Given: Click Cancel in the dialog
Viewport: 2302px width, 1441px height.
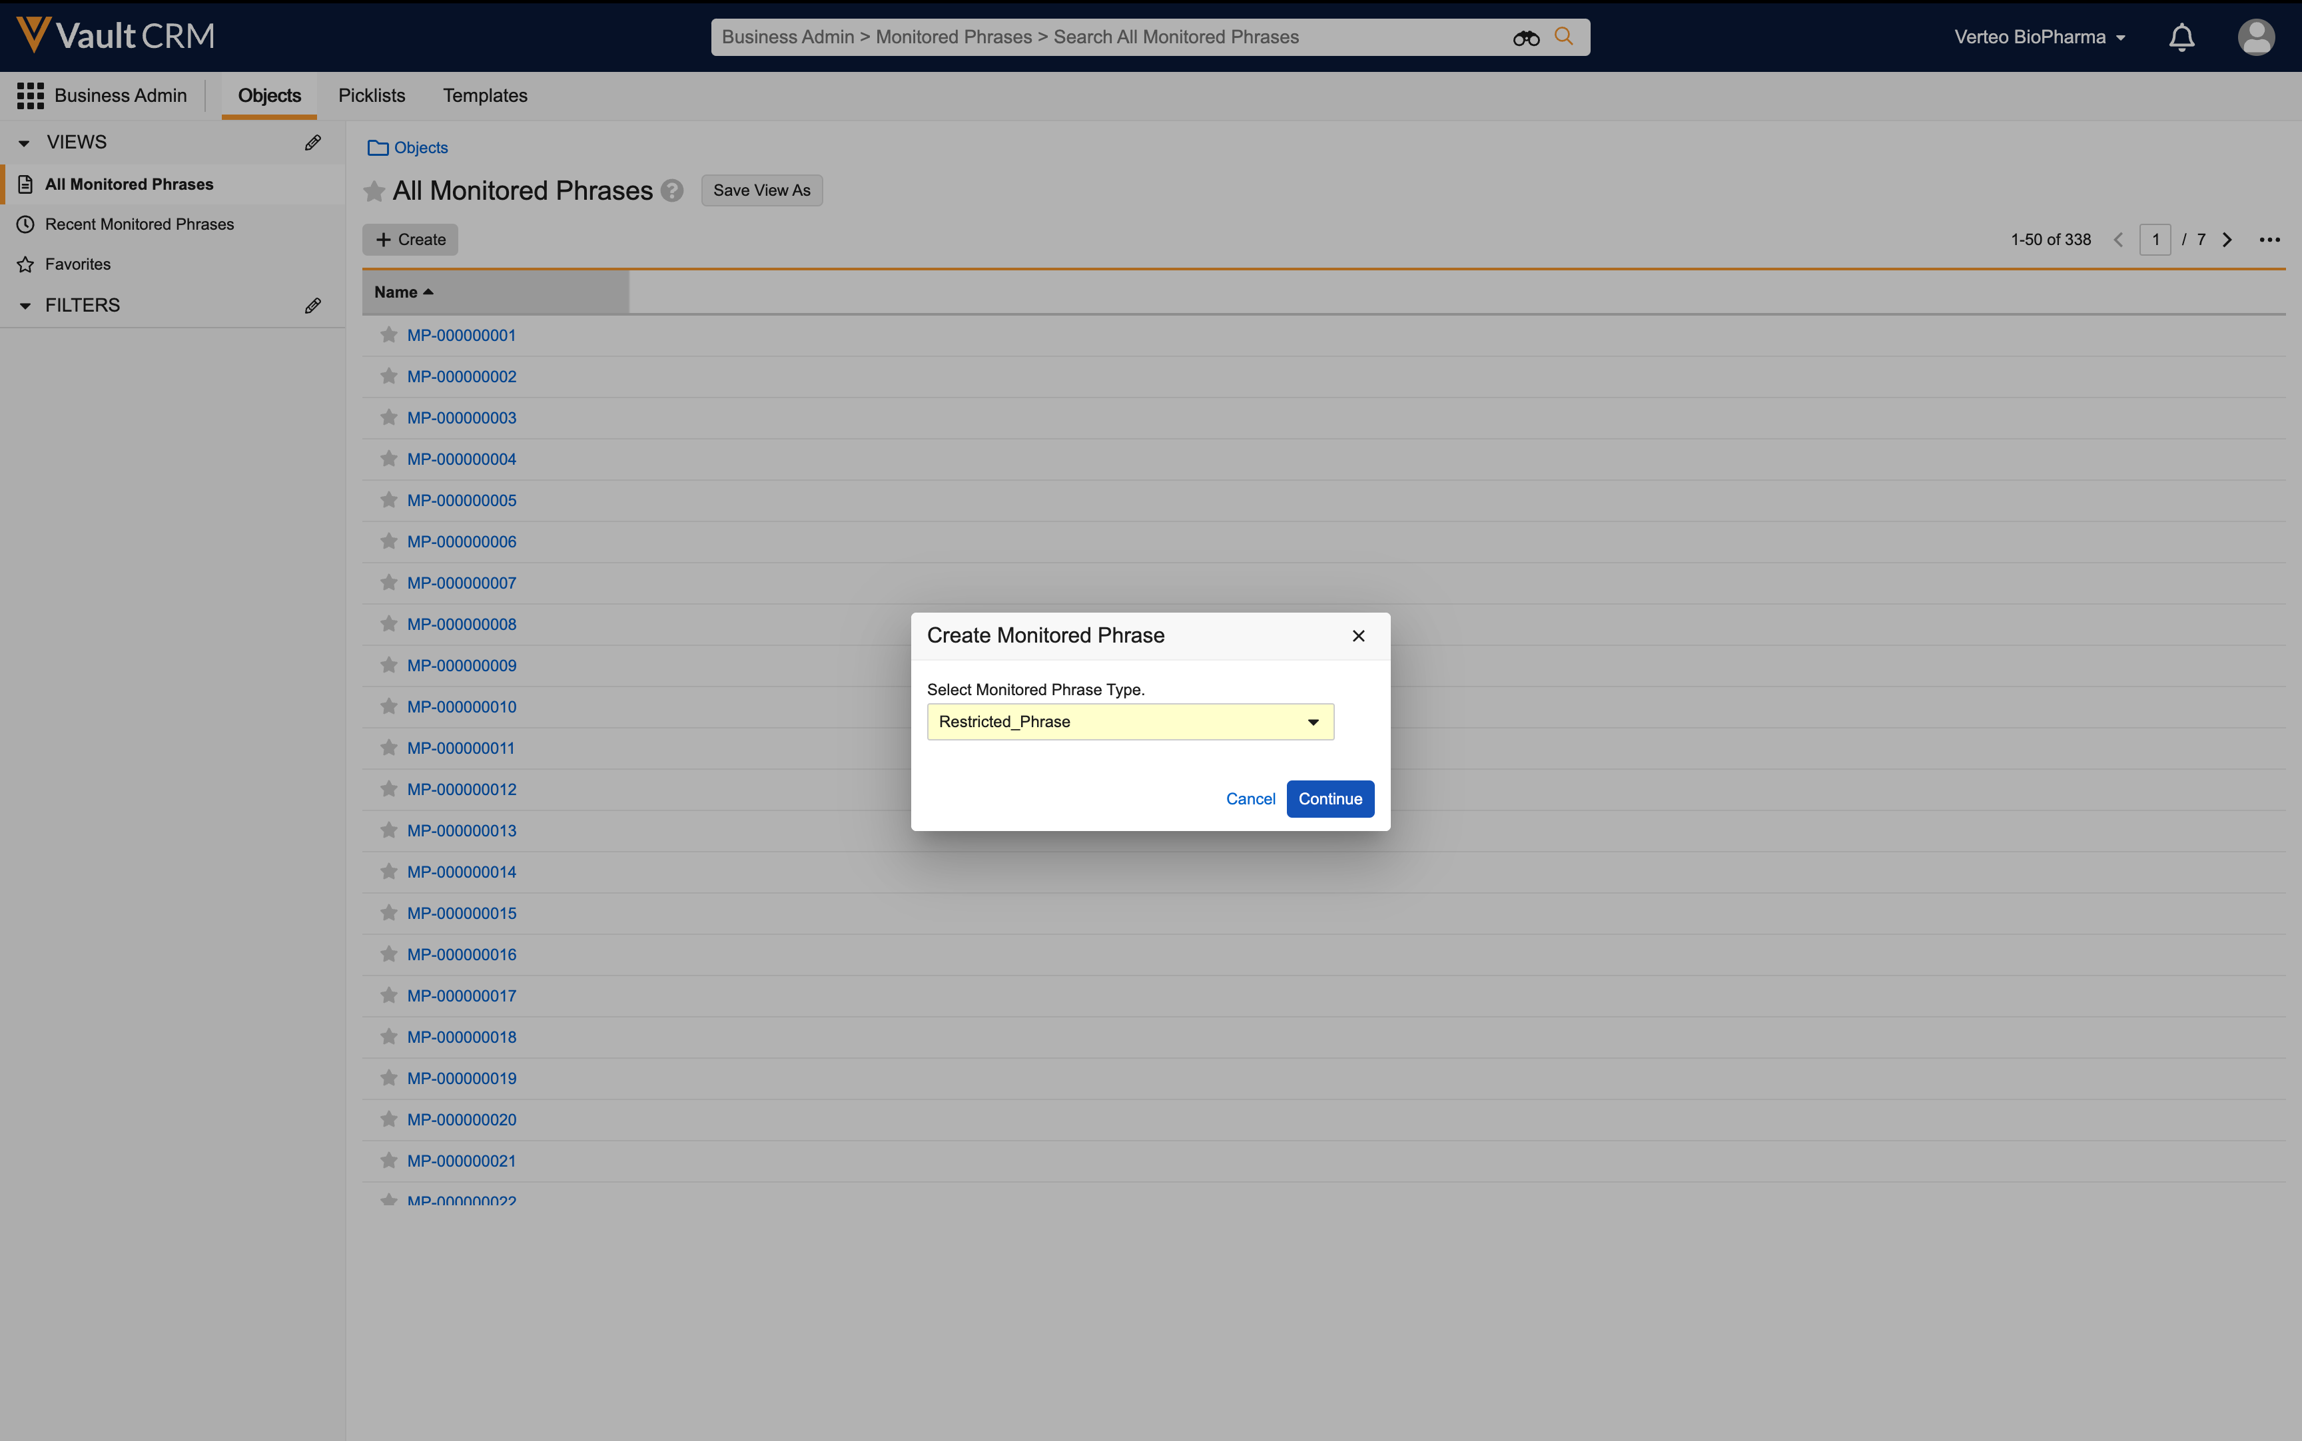Looking at the screenshot, I should pos(1250,798).
